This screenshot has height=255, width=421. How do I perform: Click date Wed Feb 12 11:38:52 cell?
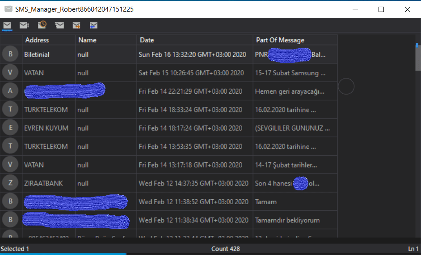point(195,202)
